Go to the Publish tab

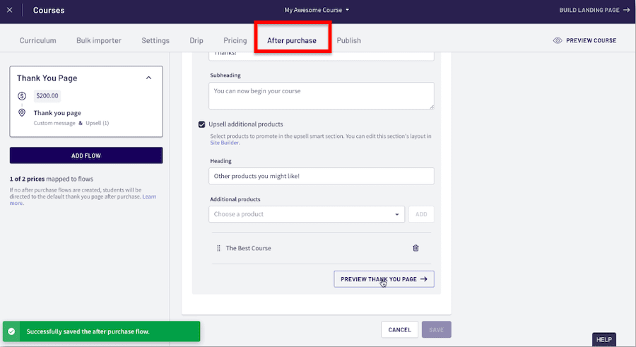click(x=348, y=40)
